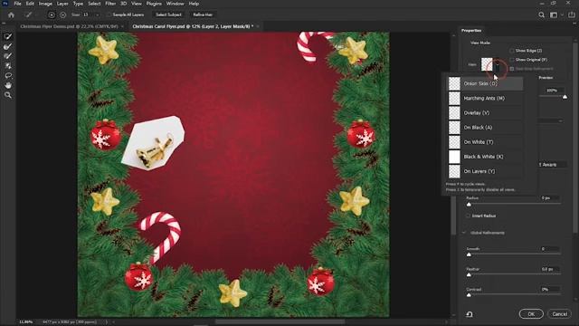The width and height of the screenshot is (579, 326).
Task: Click the Share icon at top right
Action: pyautogui.click(x=572, y=14)
